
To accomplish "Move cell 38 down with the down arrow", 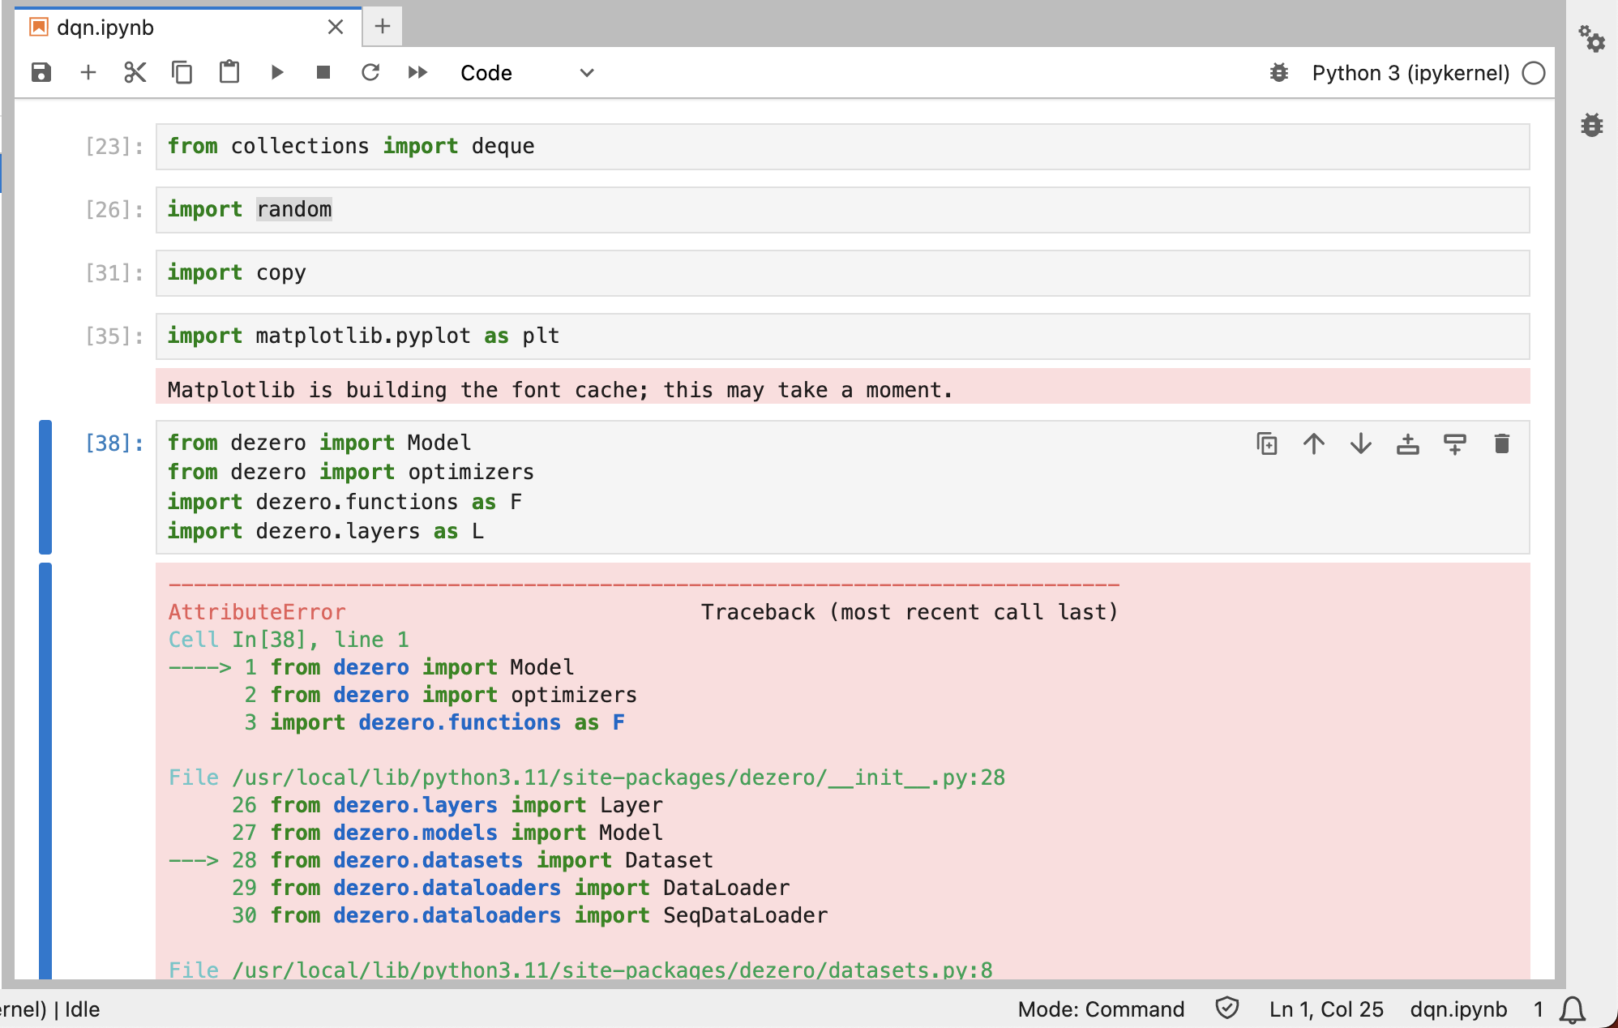I will click(x=1361, y=444).
